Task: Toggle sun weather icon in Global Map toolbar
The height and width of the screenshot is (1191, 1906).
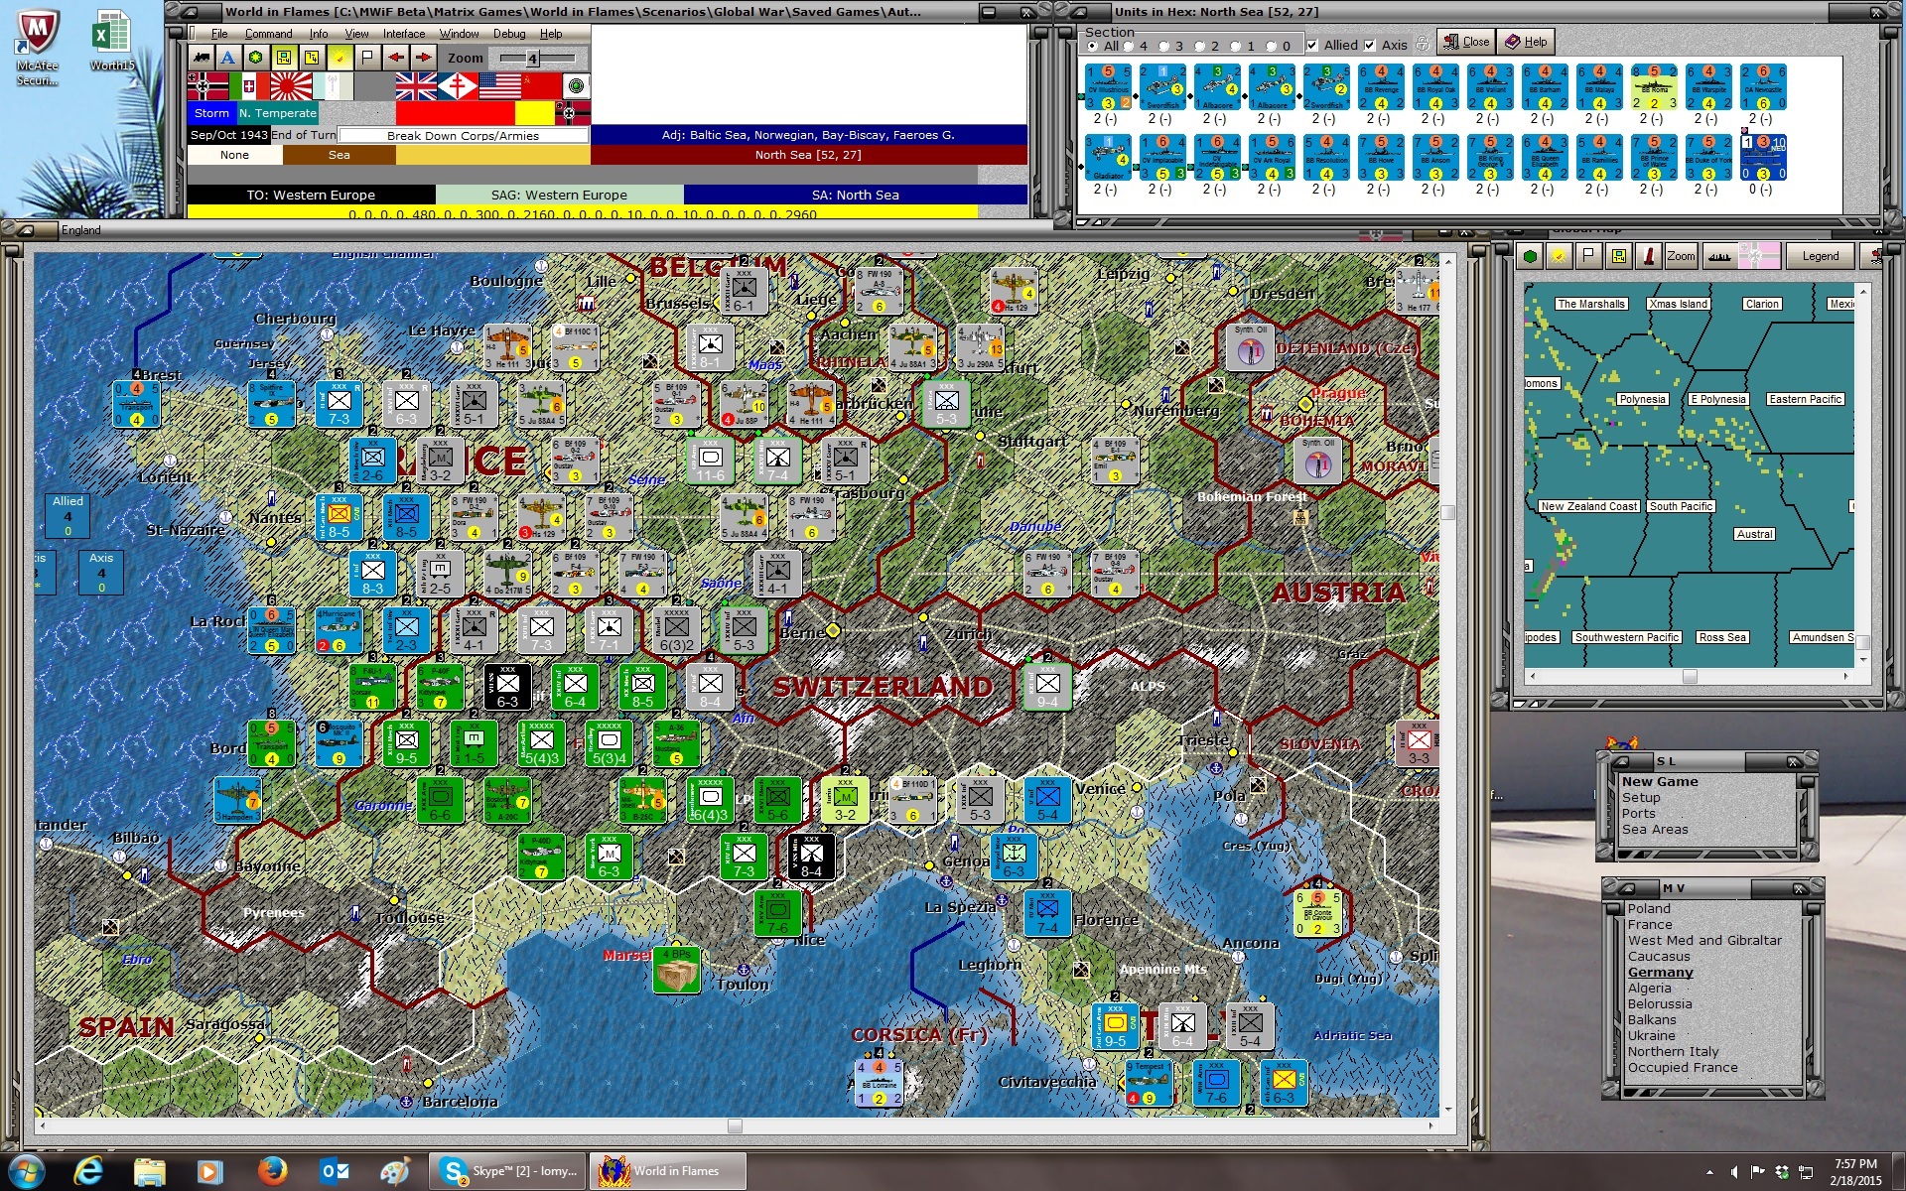Action: 1560,256
